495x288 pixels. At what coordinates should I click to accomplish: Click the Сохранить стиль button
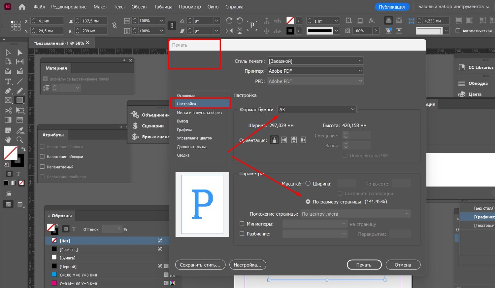pyautogui.click(x=200, y=265)
